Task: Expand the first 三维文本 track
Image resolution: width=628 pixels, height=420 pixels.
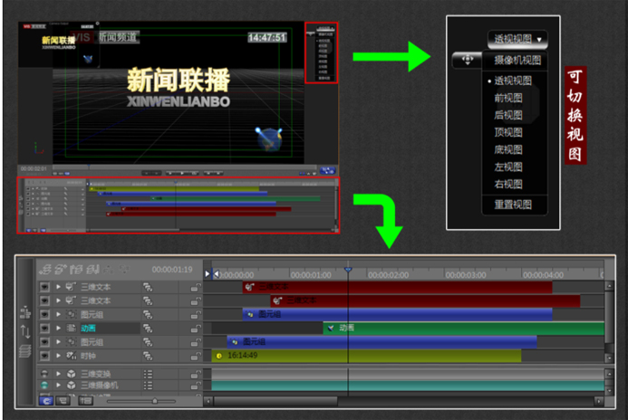Action: point(59,287)
